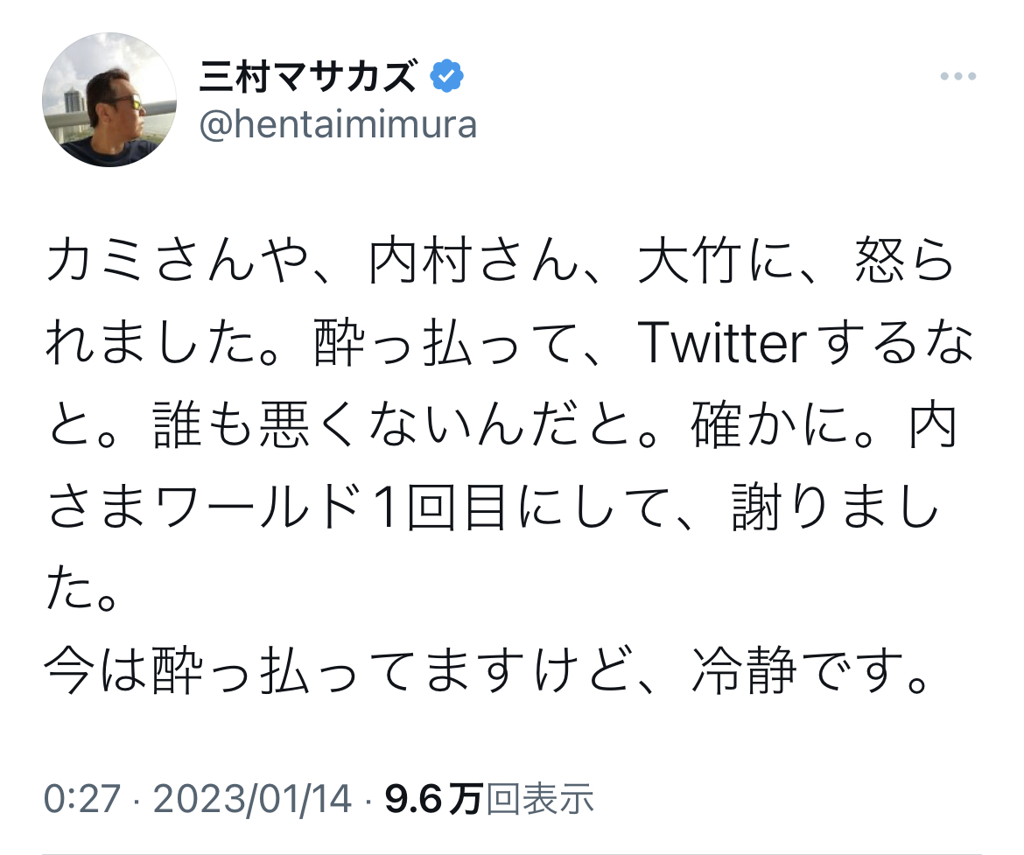Click the blue verified badge icon

(x=447, y=79)
